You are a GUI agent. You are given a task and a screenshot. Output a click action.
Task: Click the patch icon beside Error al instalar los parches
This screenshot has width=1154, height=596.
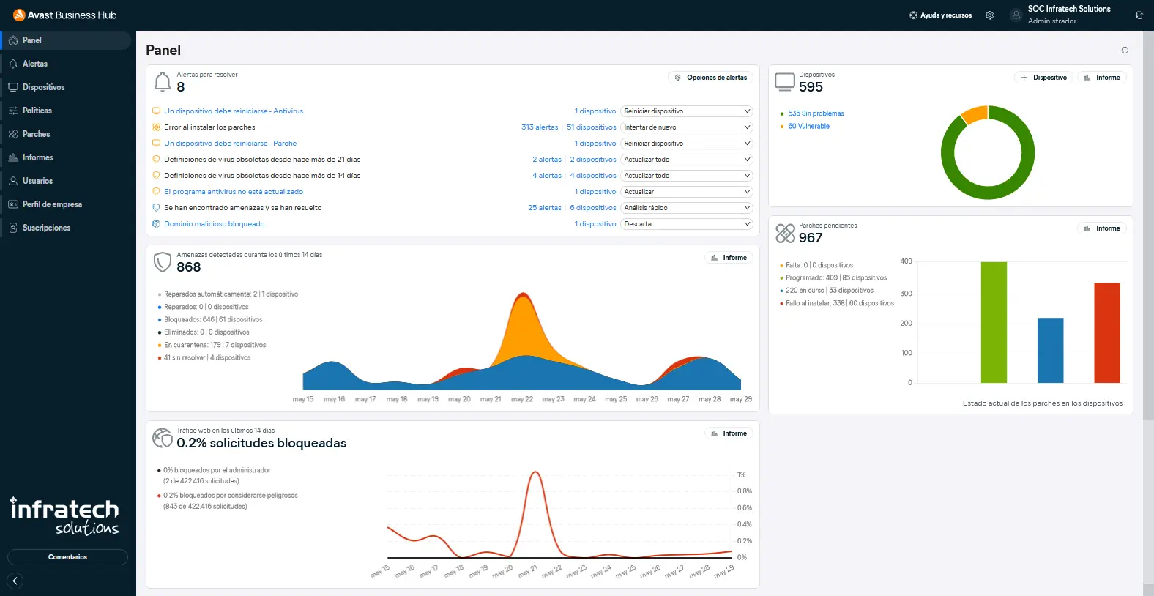(x=156, y=127)
